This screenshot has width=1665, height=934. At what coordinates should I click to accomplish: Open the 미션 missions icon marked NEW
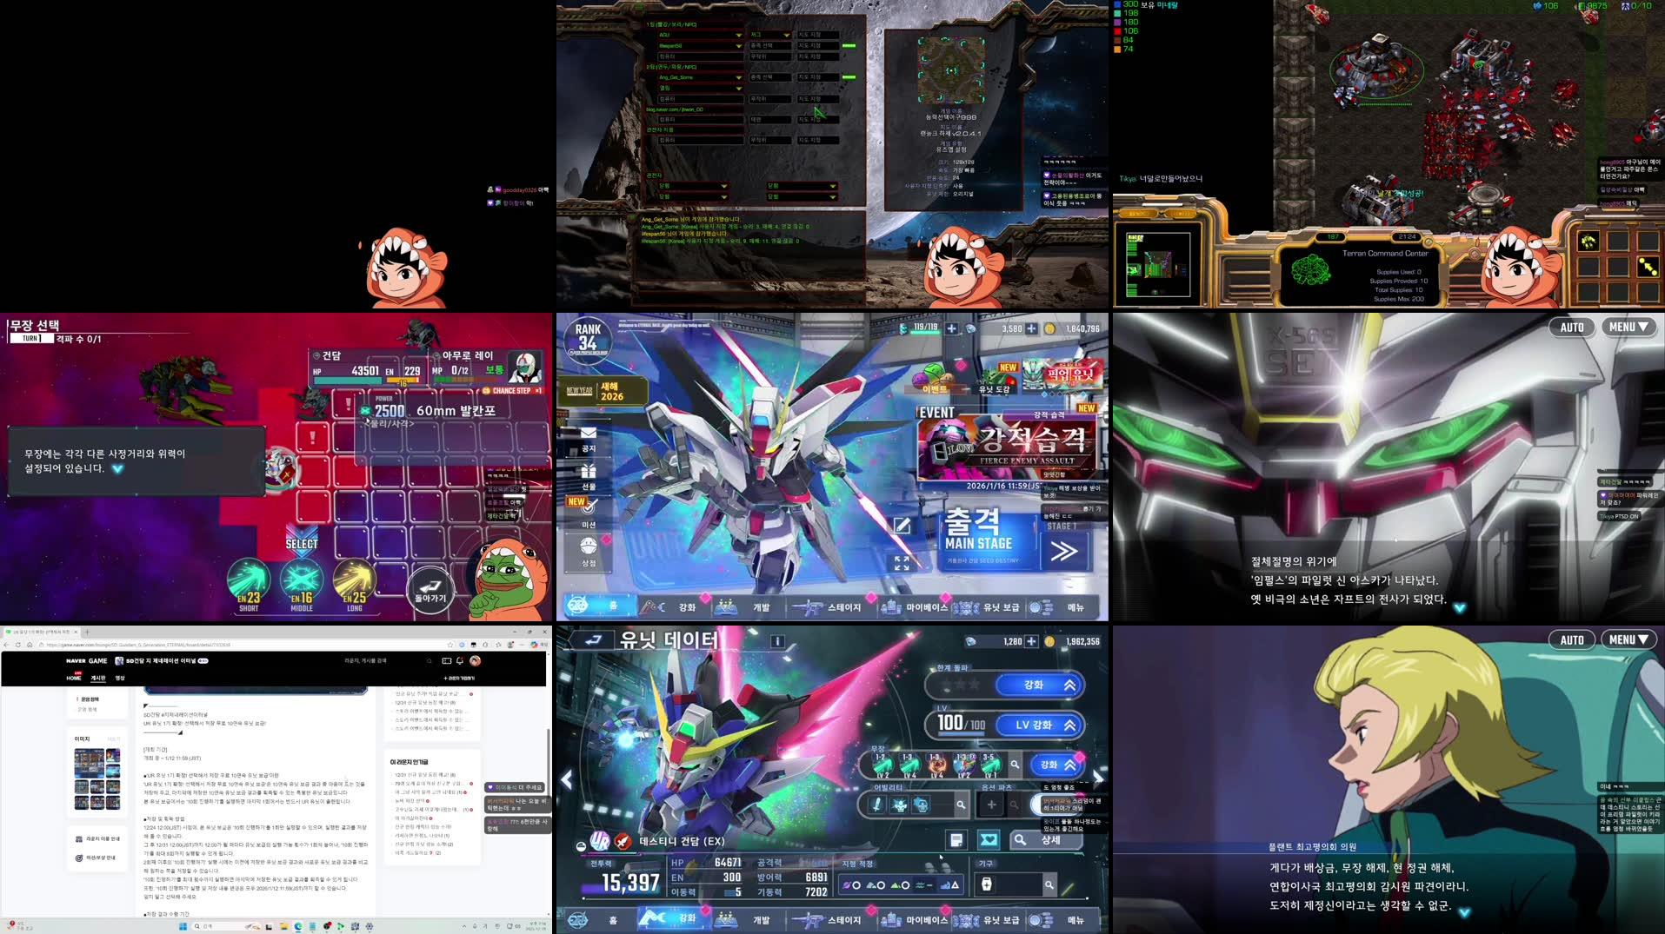(x=589, y=507)
